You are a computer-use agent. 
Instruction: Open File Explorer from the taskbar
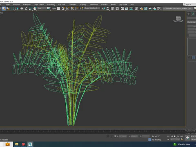click(x=17, y=144)
